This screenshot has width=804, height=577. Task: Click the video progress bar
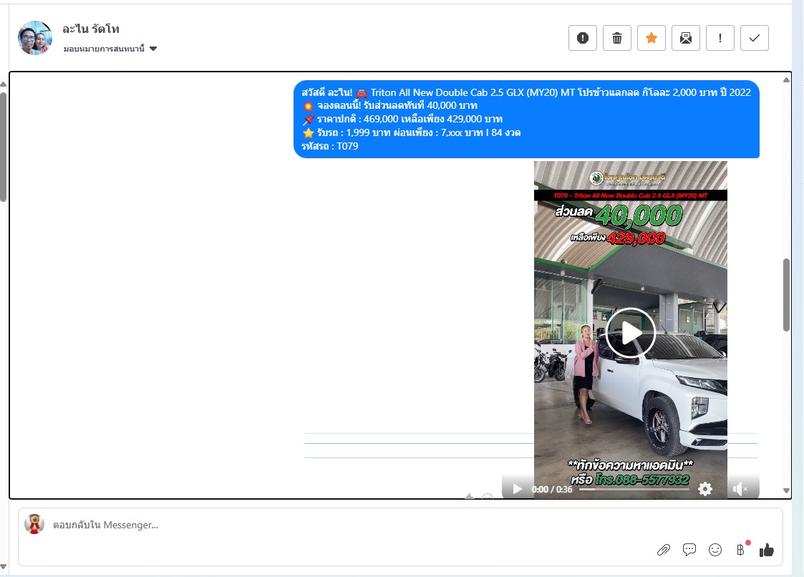tap(634, 490)
